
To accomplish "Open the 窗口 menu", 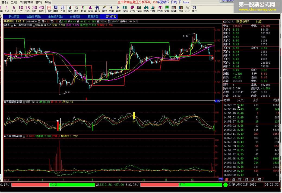I will point(39,2).
